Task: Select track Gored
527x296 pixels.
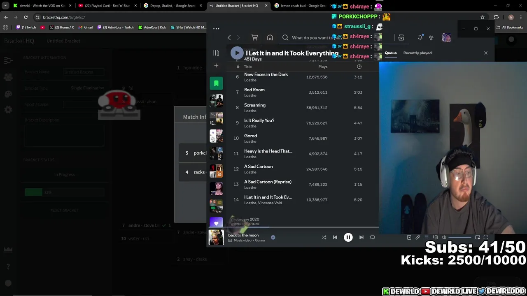Action: [x=250, y=136]
